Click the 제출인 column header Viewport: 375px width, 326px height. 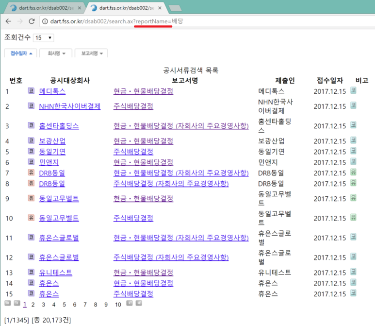tap(285, 81)
